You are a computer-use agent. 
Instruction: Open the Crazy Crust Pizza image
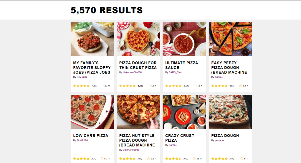[184, 112]
